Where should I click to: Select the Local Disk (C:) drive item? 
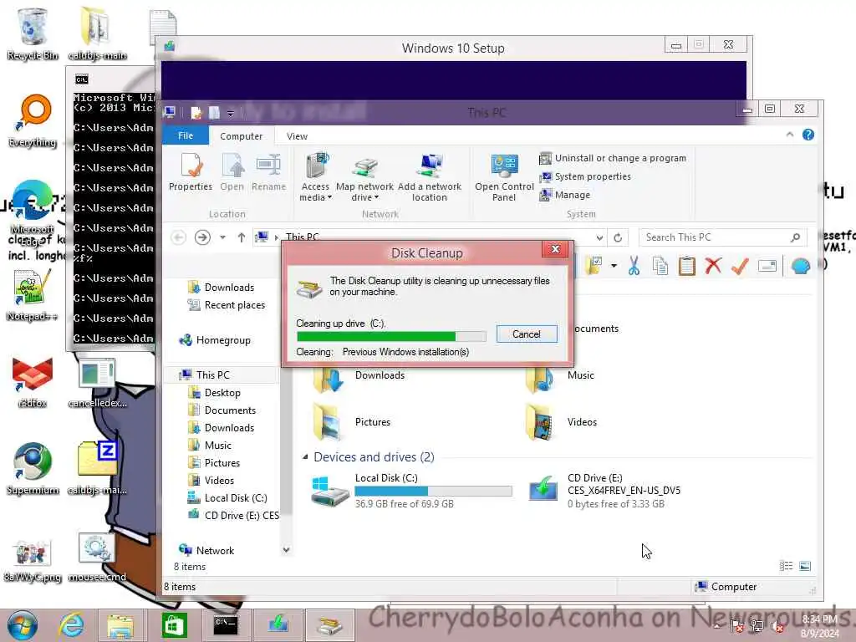[x=411, y=490]
